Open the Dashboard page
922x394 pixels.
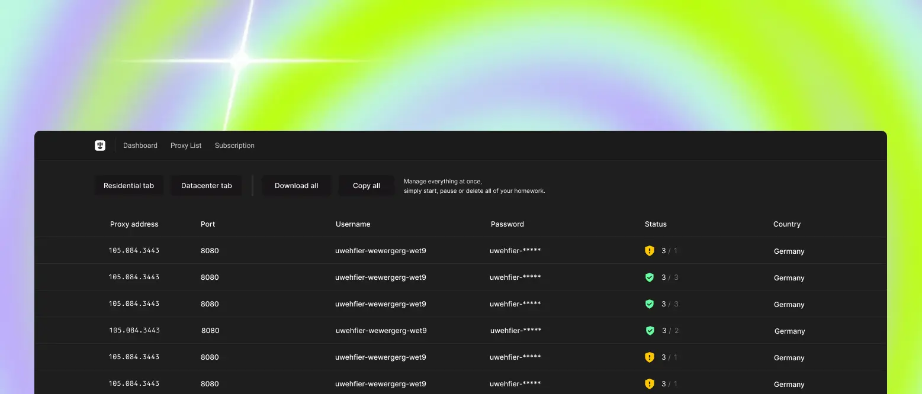tap(140, 145)
